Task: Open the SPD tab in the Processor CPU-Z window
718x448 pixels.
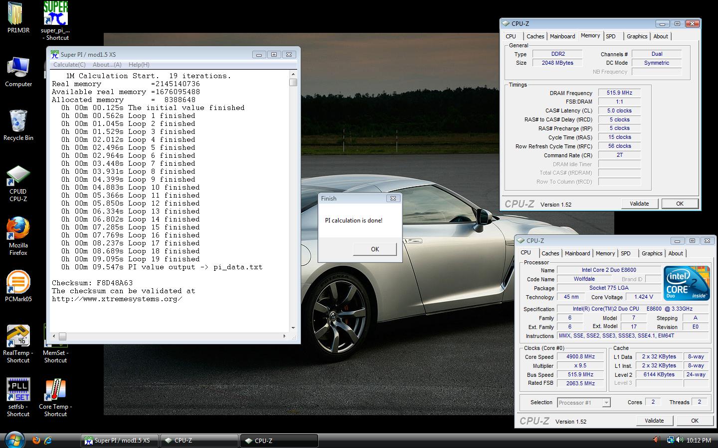Action: pos(626,253)
